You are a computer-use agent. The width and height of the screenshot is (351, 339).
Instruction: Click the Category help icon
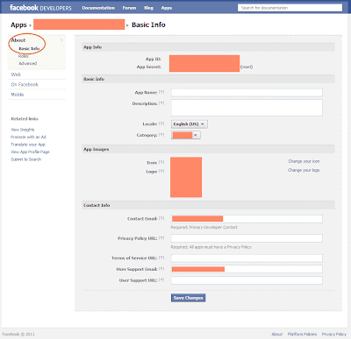click(x=161, y=135)
